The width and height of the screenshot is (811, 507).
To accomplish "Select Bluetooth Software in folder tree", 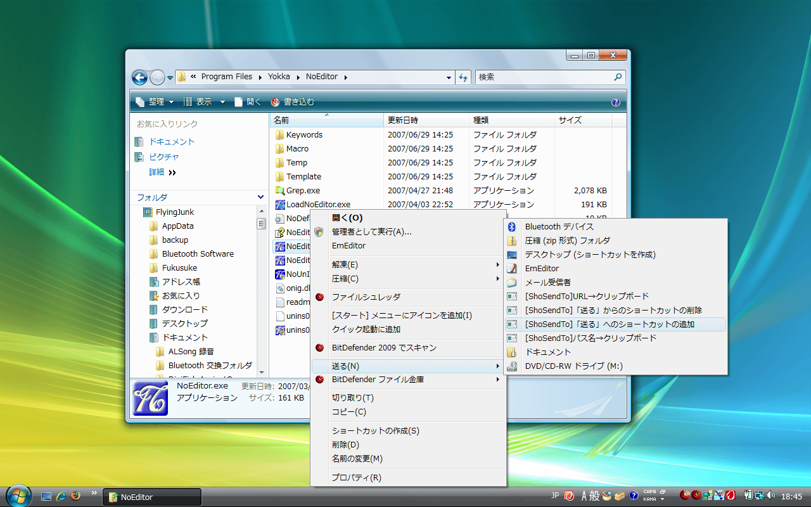I will (198, 254).
